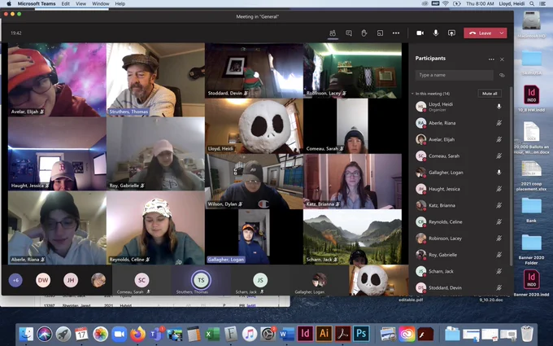Select Struthers, Thomas video tile
The width and height of the screenshot is (553, 346).
155,80
